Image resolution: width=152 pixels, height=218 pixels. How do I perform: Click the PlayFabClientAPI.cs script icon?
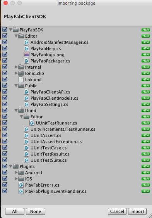pyautogui.click(x=26, y=92)
